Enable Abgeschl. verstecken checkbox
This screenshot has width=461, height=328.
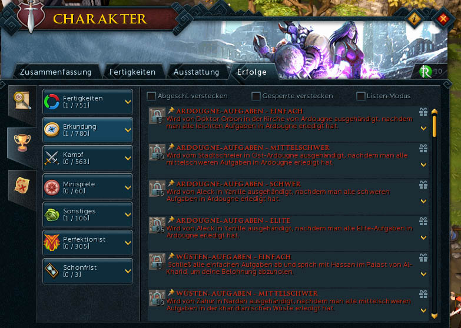pos(151,96)
